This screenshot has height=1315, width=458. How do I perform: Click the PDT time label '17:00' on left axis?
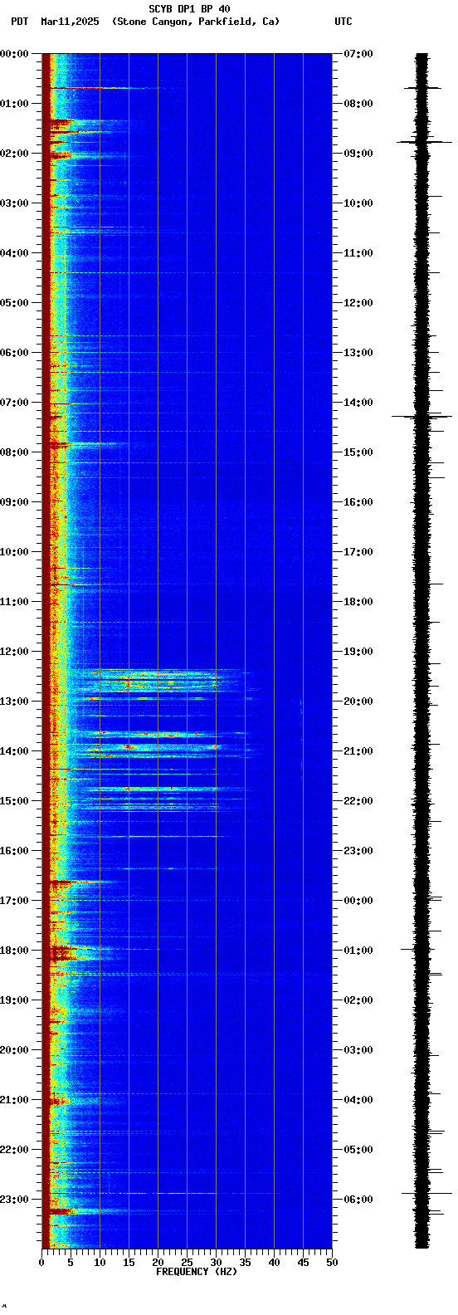14,901
